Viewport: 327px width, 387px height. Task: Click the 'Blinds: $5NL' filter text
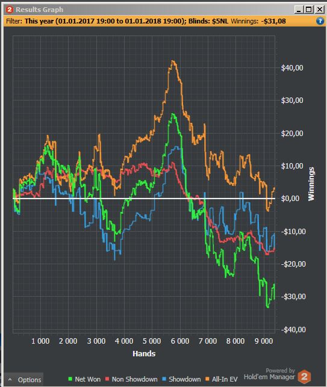tap(208, 21)
